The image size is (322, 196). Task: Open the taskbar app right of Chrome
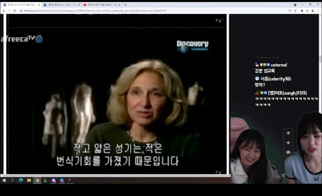tap(45, 180)
